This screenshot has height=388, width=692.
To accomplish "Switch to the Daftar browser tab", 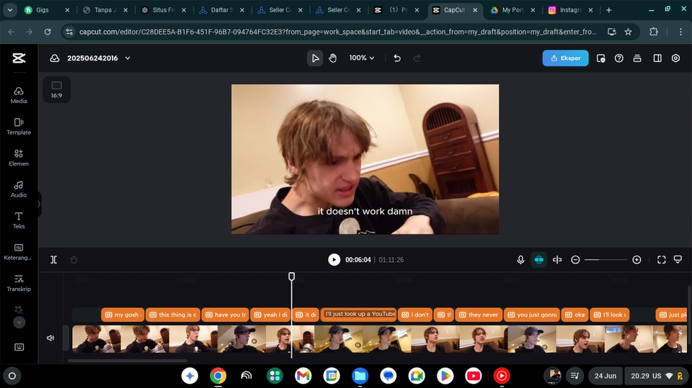I will point(221,9).
